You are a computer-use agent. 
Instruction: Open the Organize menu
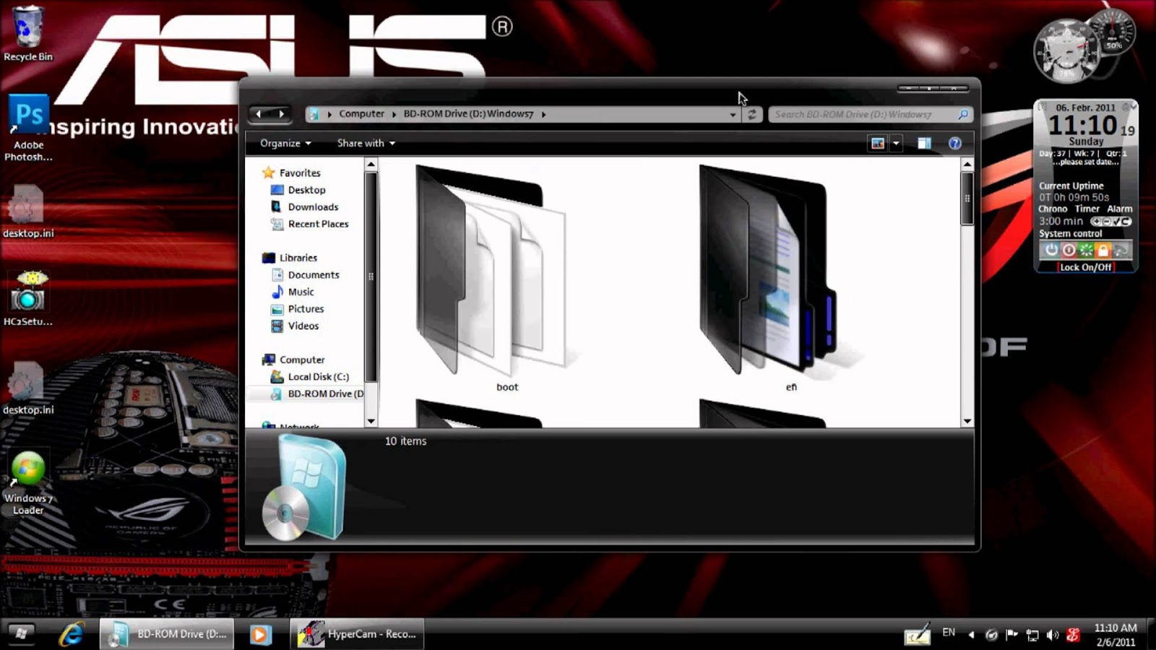coord(285,143)
